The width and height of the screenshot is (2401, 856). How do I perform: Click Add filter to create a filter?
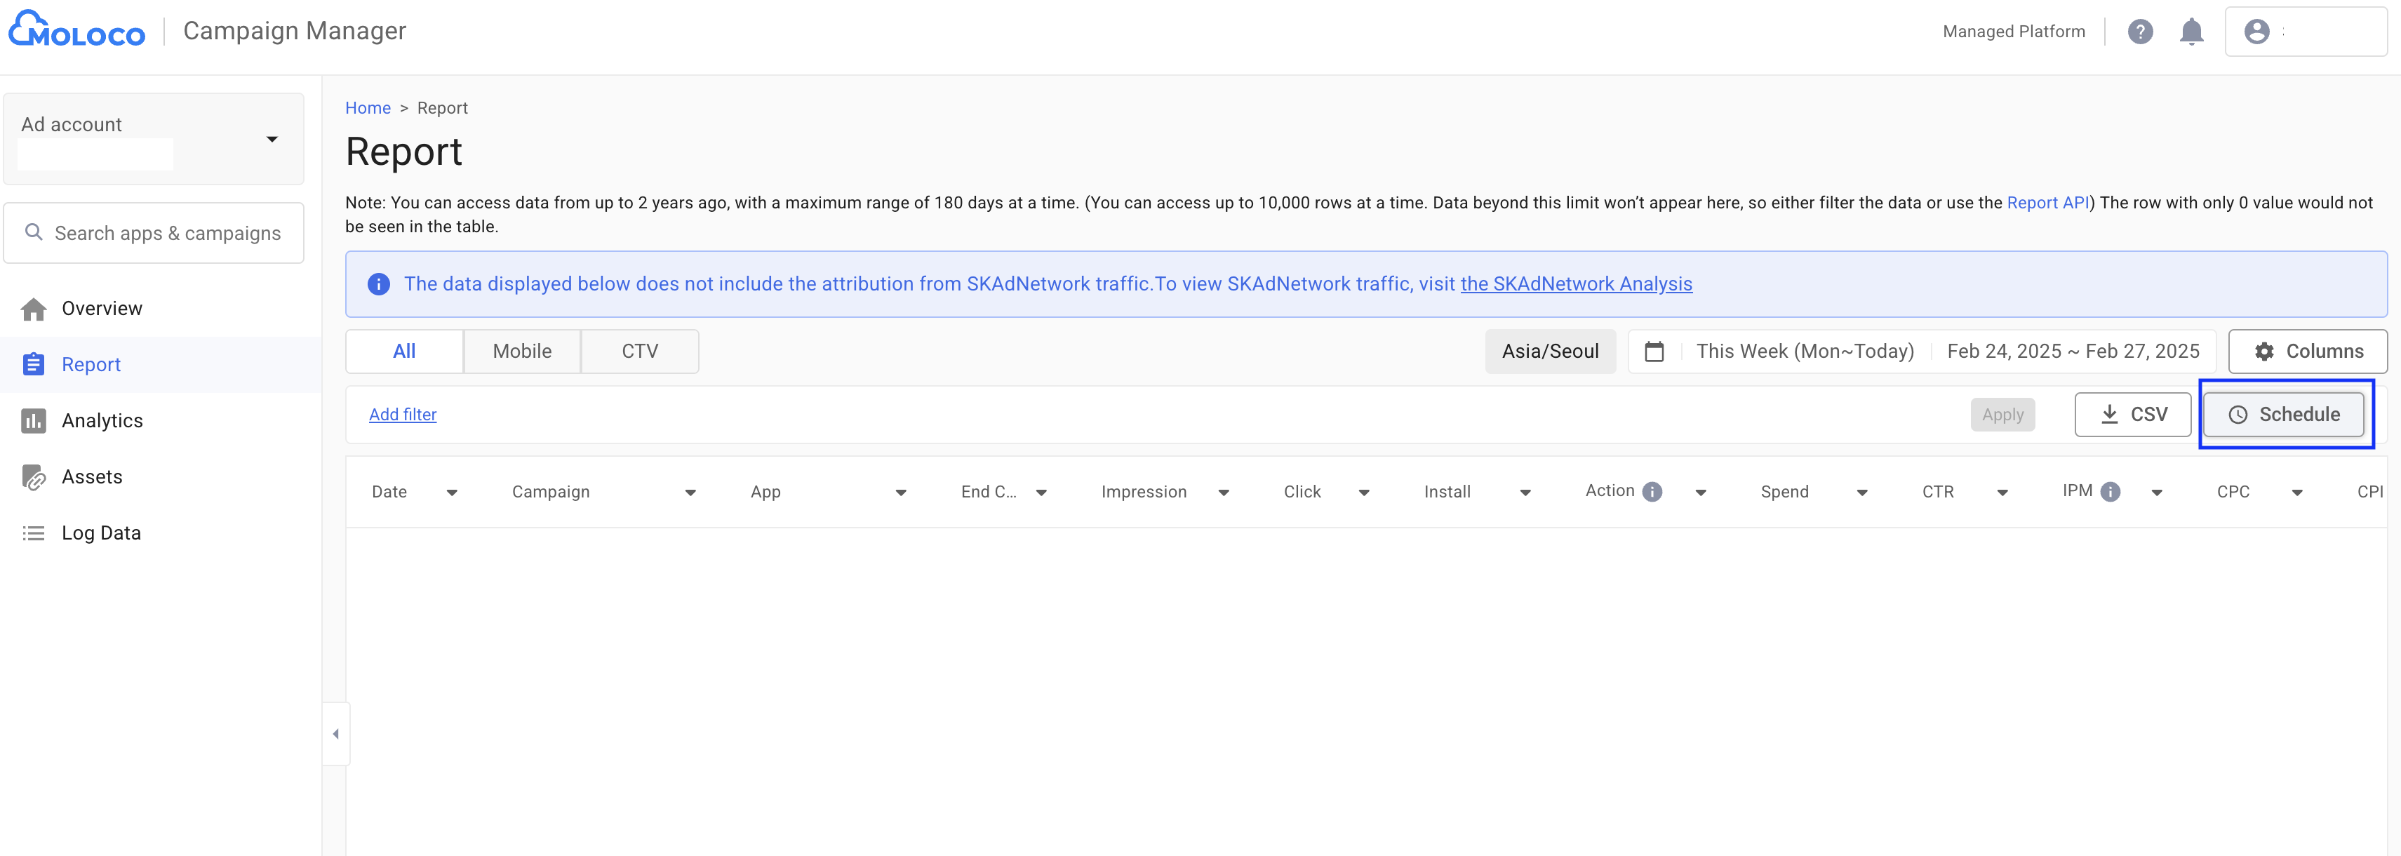tap(403, 414)
